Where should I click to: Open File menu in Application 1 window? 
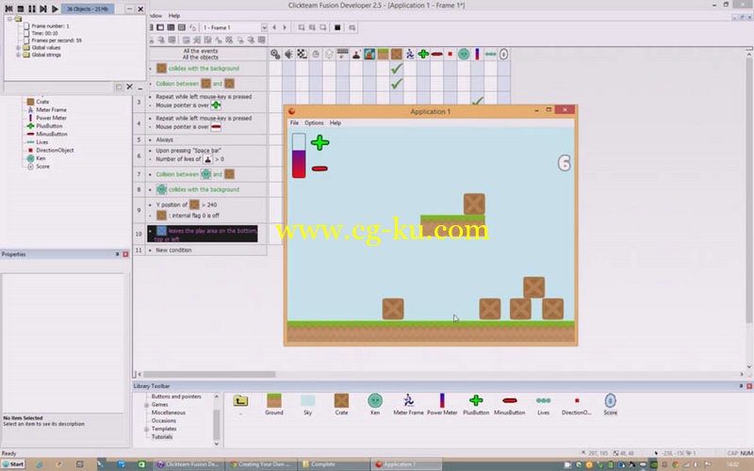point(294,123)
